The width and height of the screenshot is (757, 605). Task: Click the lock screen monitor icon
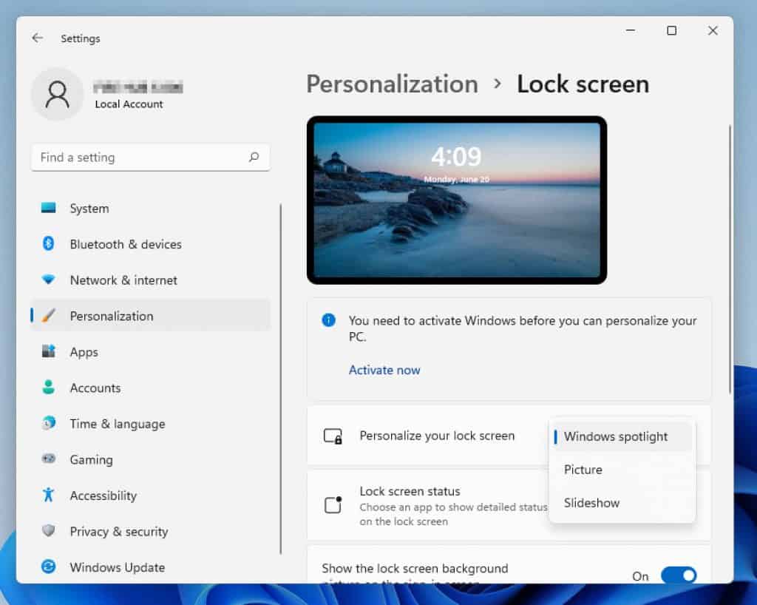click(333, 436)
